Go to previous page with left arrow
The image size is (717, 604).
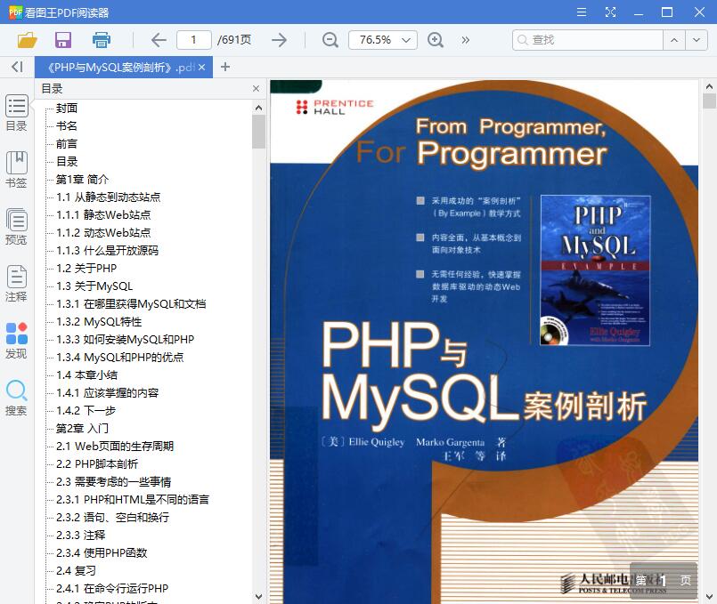159,40
